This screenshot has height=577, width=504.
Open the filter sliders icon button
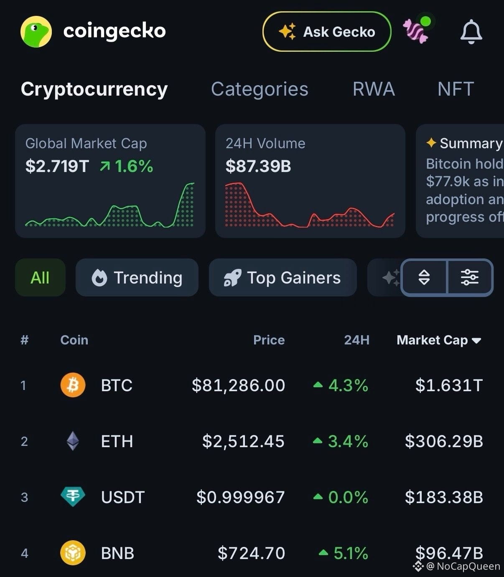tap(470, 277)
